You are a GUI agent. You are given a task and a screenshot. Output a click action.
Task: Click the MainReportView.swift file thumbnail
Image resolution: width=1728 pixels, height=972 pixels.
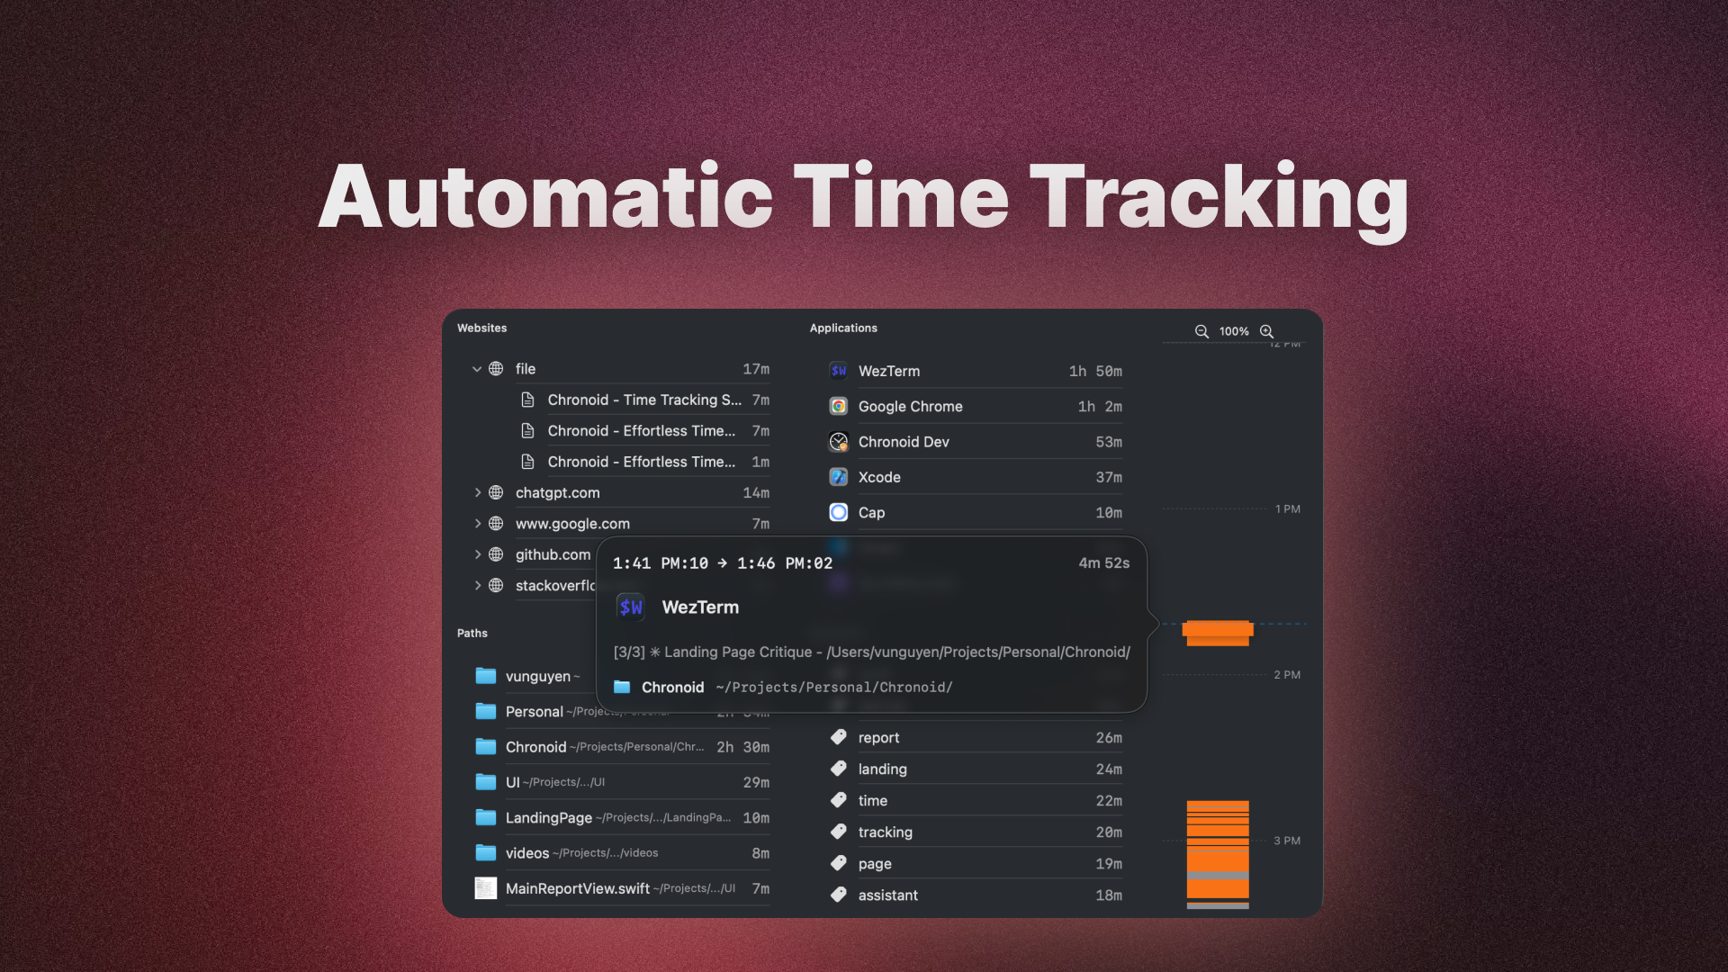(485, 888)
